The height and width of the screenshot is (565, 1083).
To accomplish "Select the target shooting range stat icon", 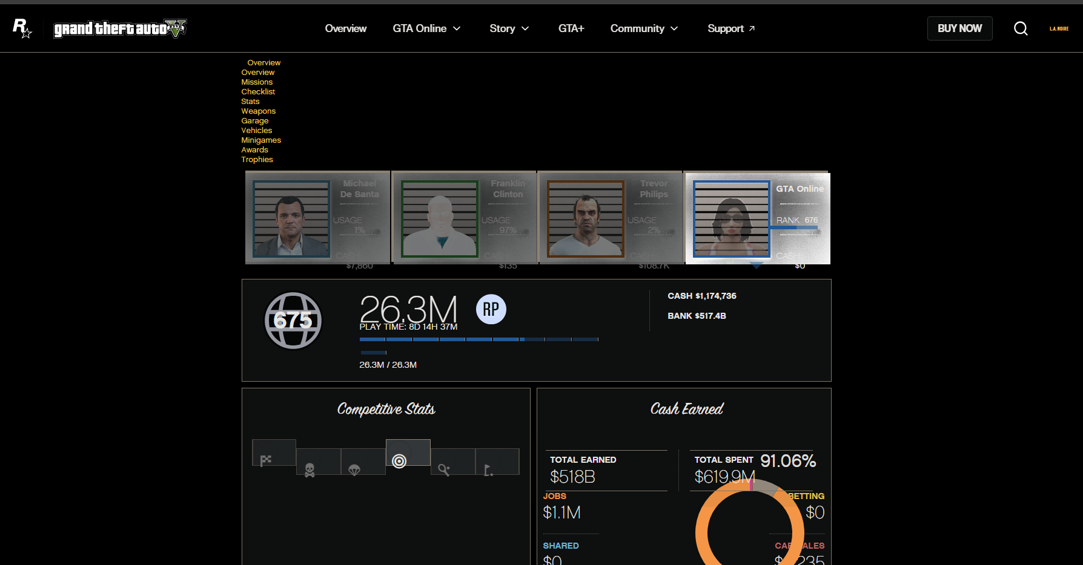I will pyautogui.click(x=399, y=461).
